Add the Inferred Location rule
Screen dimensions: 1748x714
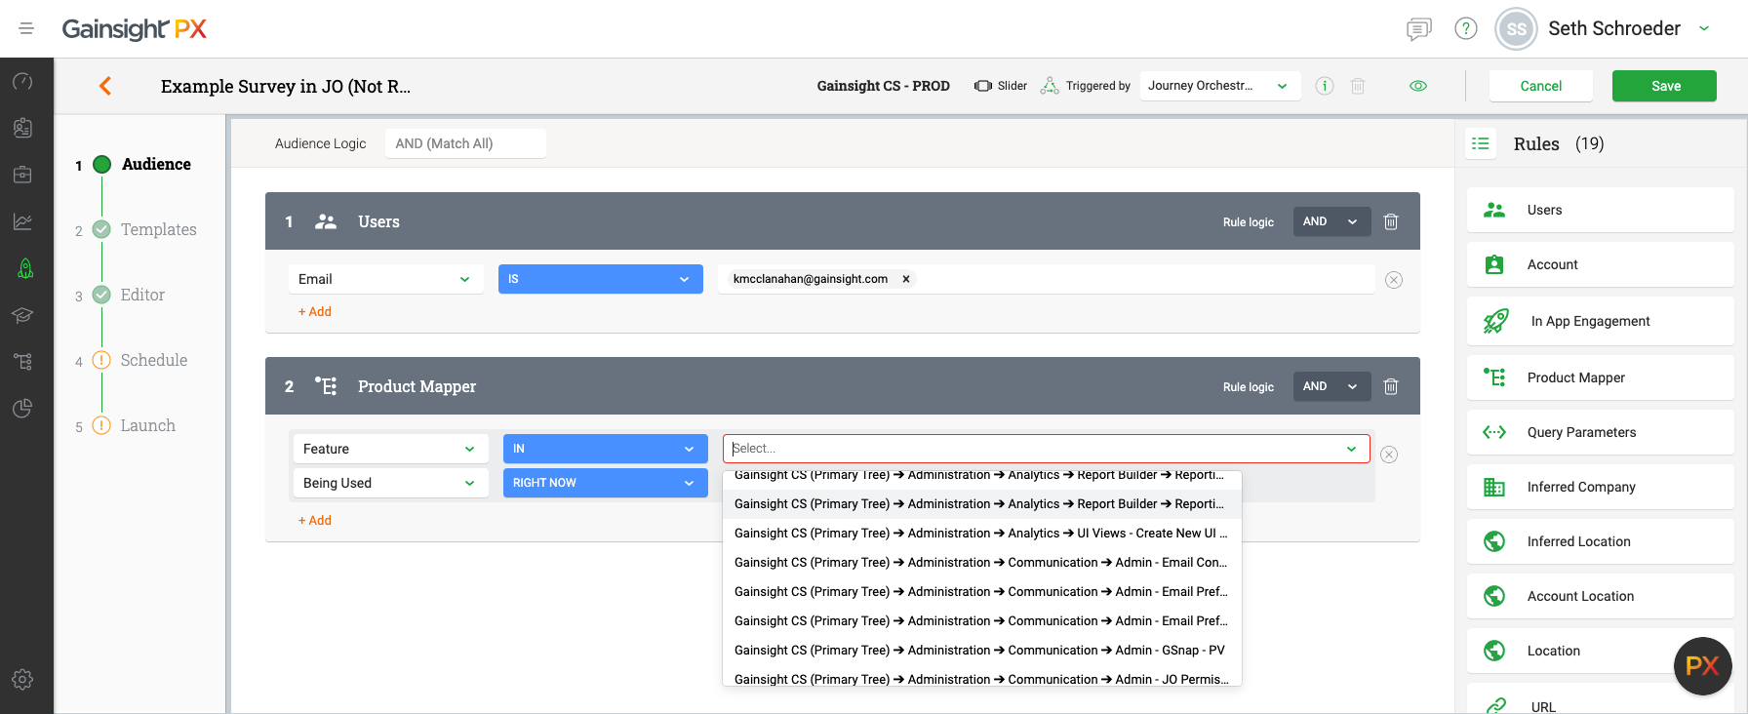click(x=1600, y=541)
